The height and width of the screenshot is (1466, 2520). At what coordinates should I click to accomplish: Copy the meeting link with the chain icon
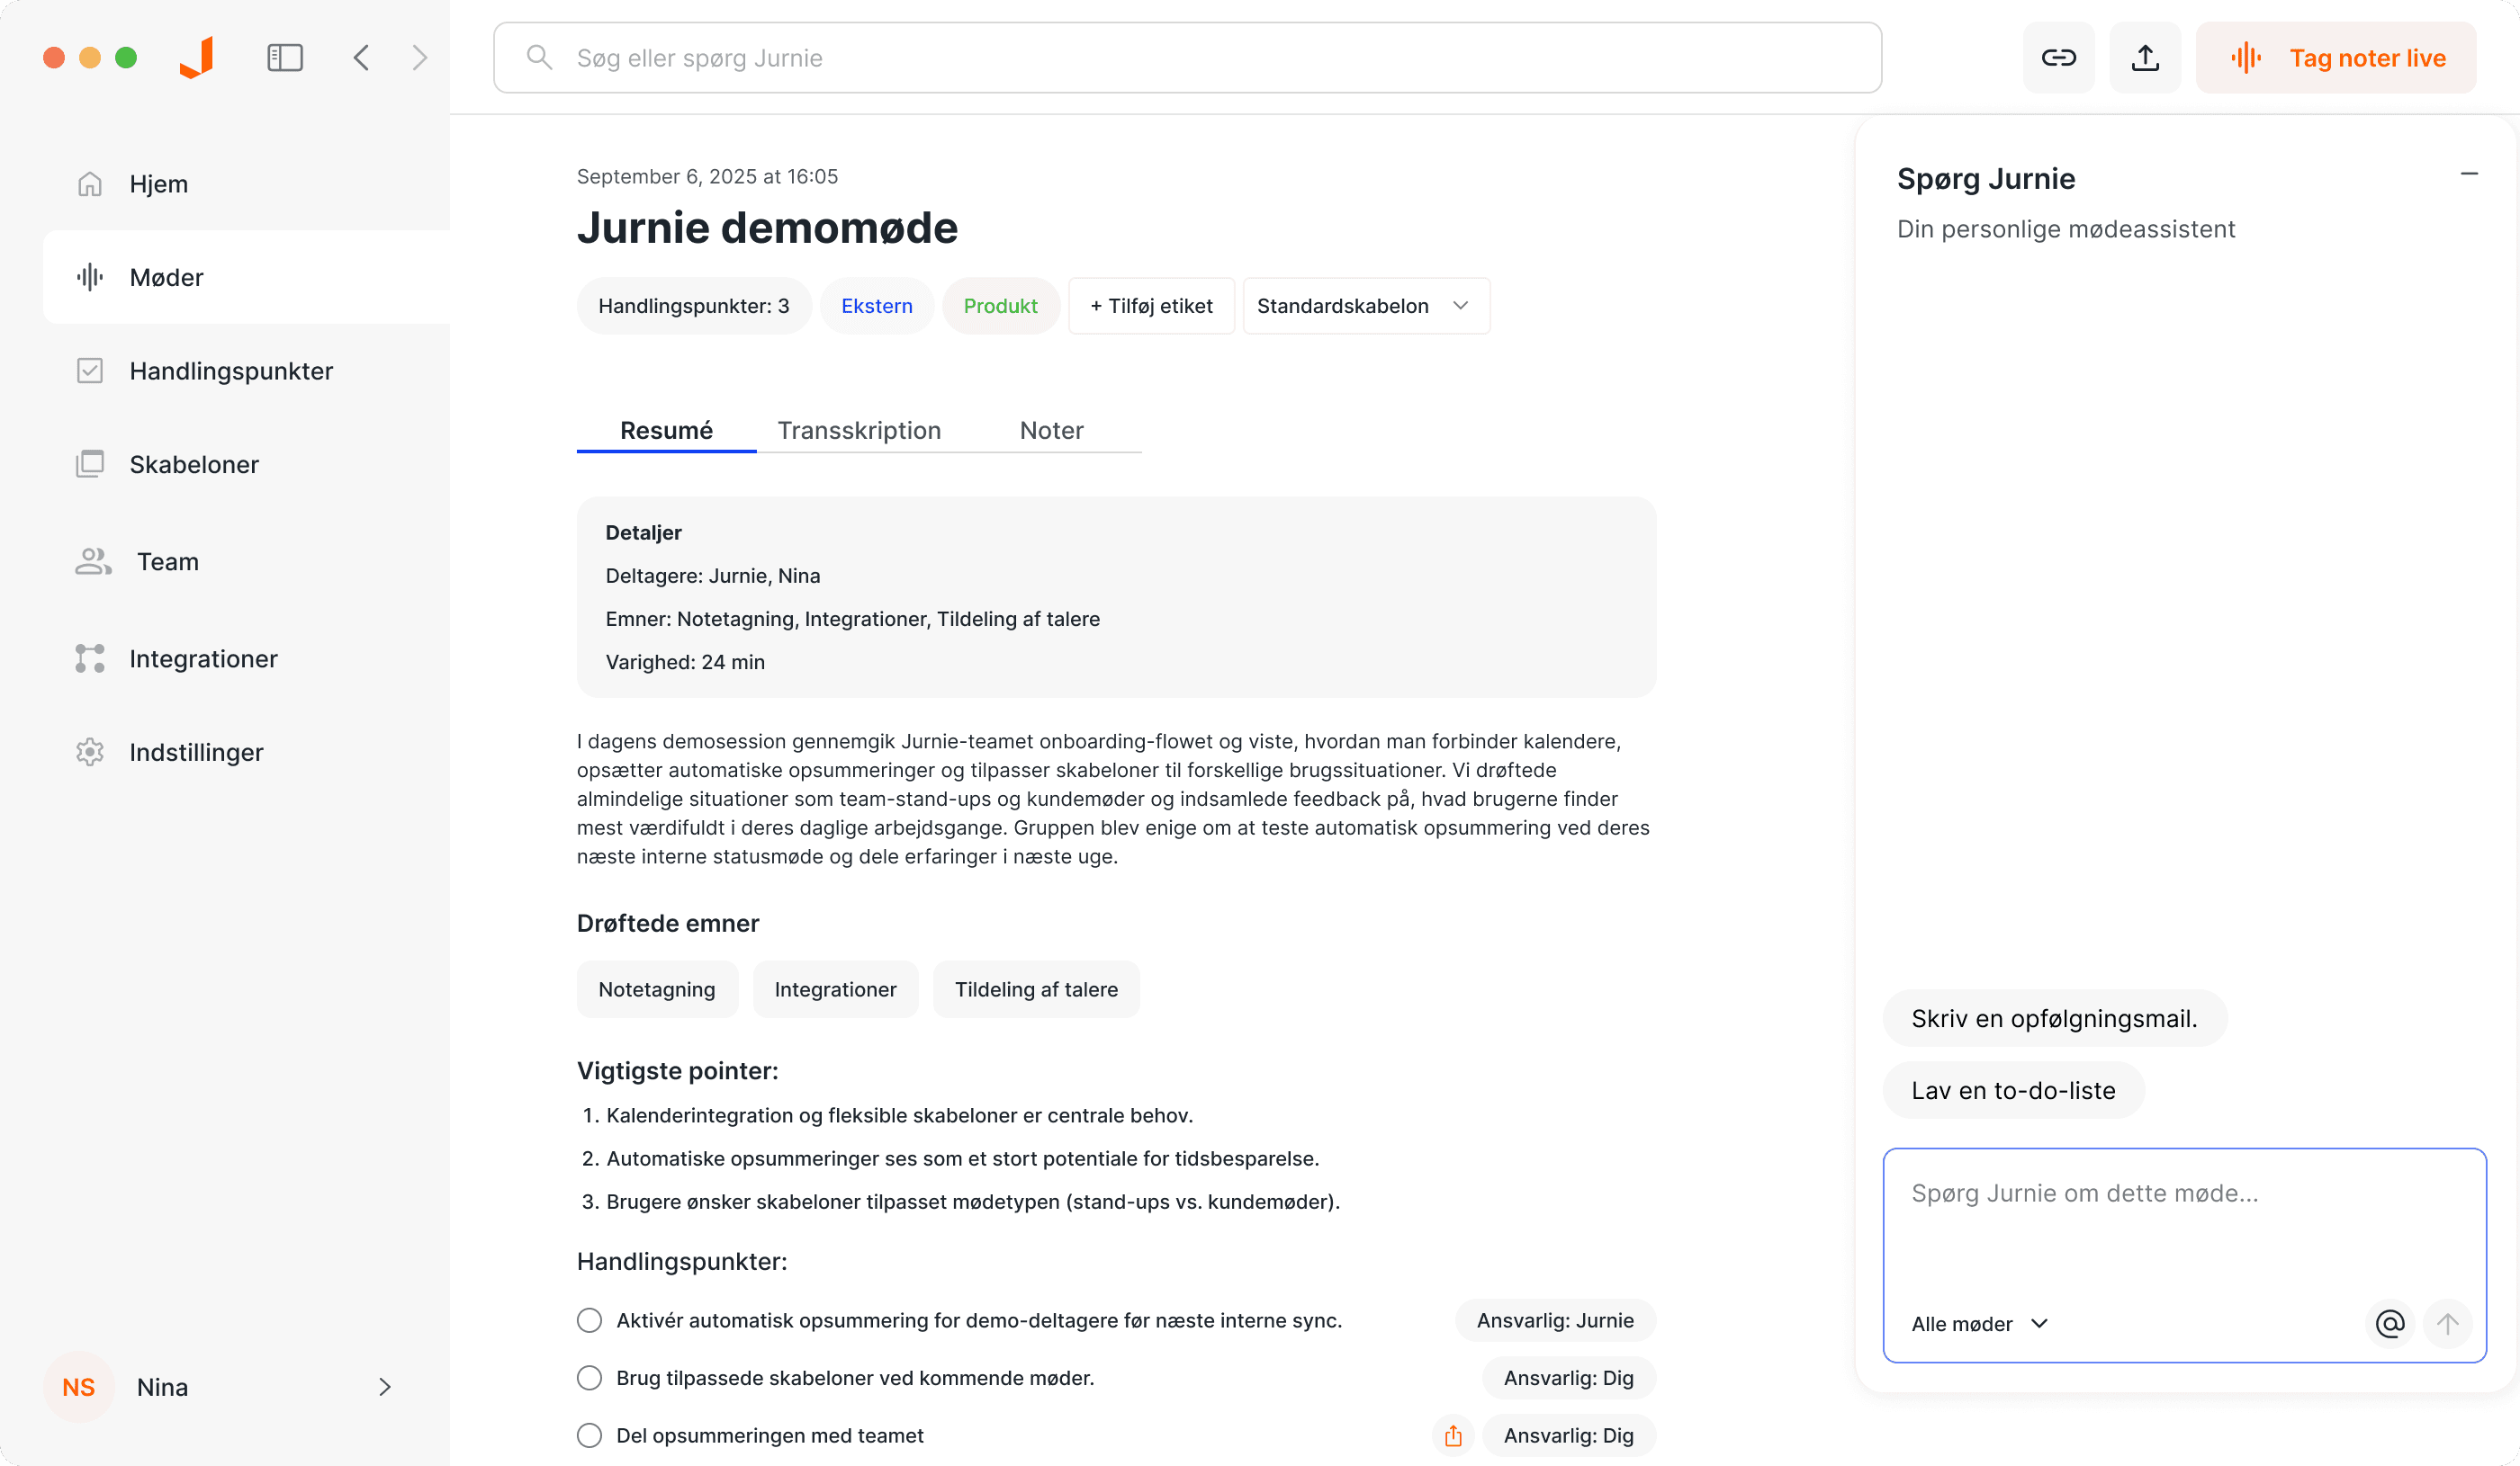[x=2059, y=57]
